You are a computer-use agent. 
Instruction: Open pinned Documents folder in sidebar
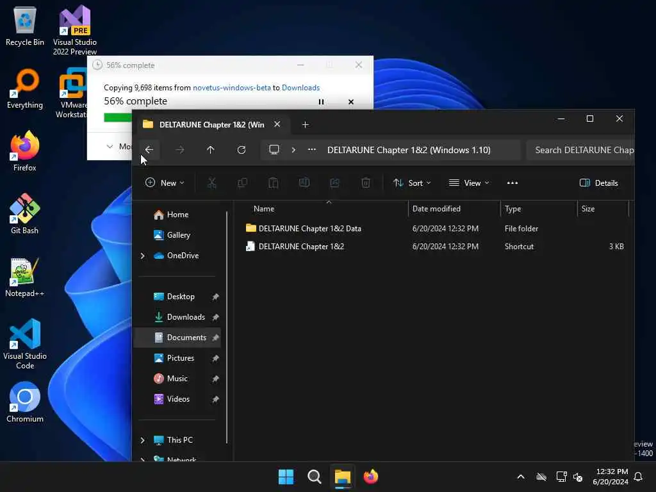(186, 338)
